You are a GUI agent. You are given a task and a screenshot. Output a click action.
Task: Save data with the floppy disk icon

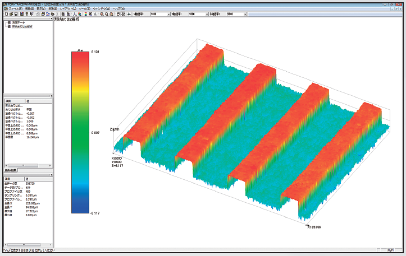(x=16, y=14)
